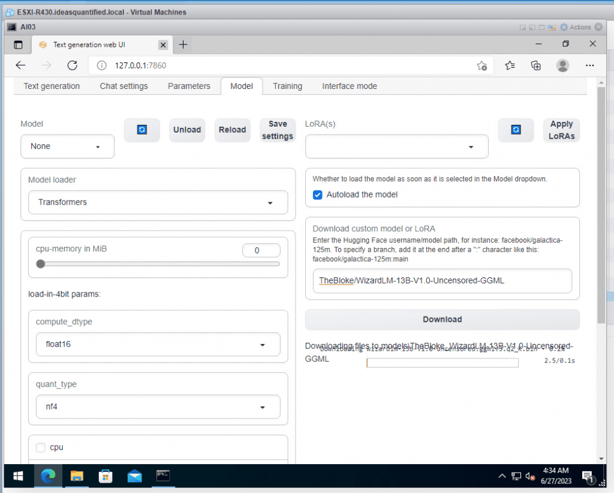The width and height of the screenshot is (614, 493).
Task: Refresh the LoRA list with the blue icon
Action: [516, 130]
